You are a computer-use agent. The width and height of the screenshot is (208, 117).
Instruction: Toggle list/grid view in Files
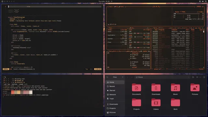point(197,77)
